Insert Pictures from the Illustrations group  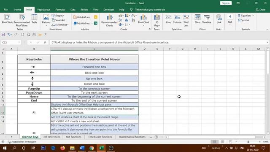(x=46, y=20)
